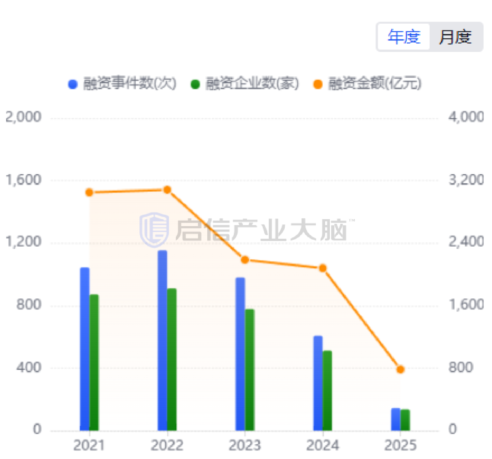Select the orange line point for 2022
Image resolution: width=492 pixels, height=459 pixels.
click(167, 190)
